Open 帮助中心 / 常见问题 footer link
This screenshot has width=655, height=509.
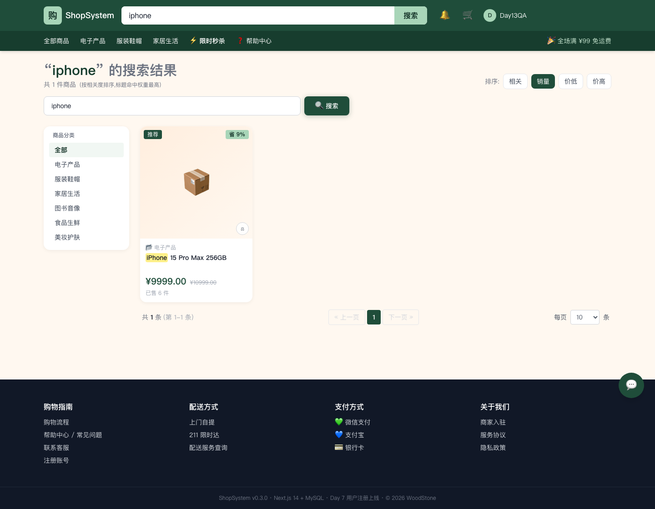click(73, 435)
